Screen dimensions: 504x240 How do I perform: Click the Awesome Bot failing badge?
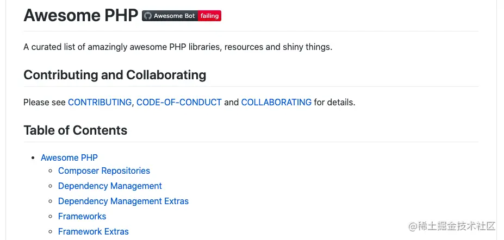pyautogui.click(x=182, y=16)
